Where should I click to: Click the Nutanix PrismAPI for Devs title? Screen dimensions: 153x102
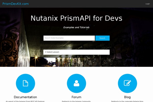click(76, 18)
